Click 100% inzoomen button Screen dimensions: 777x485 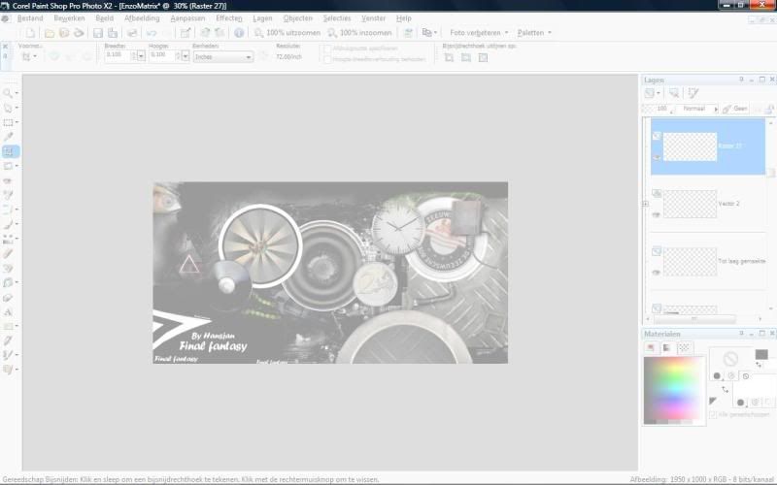tap(359, 33)
